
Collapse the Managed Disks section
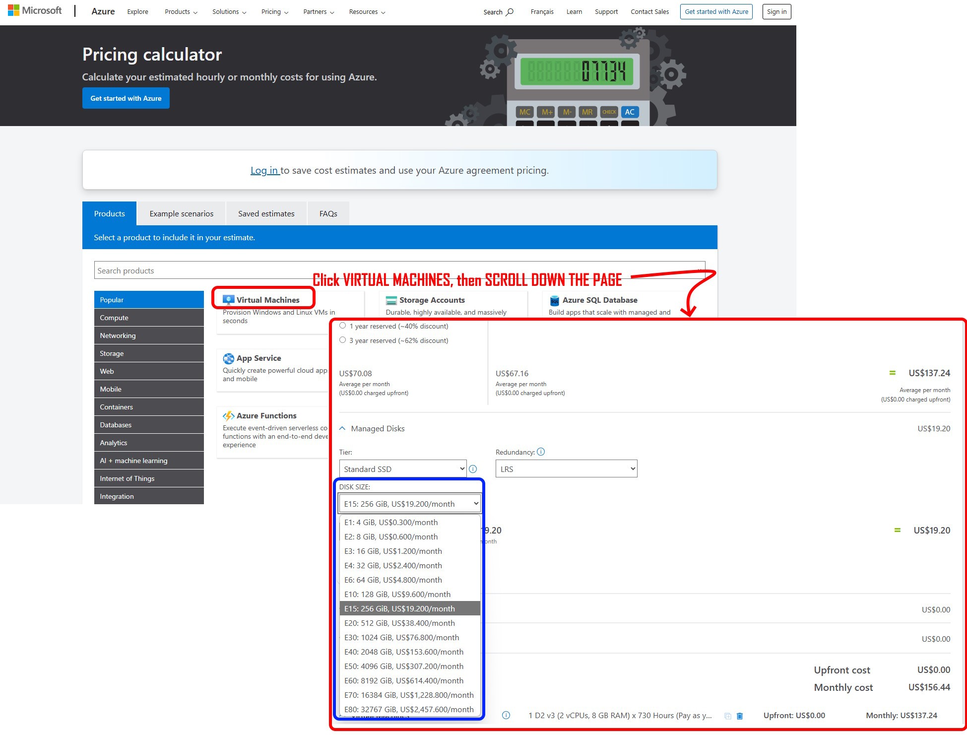click(342, 428)
